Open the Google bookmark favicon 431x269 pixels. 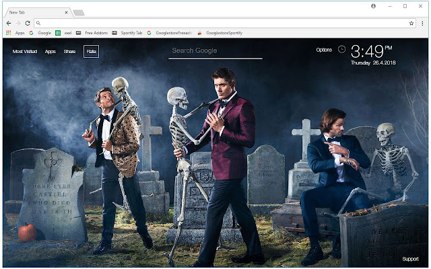point(32,33)
